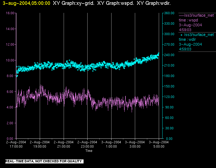Click the Time x-axis title
This screenshot has width=216, height=168.
click(89, 151)
